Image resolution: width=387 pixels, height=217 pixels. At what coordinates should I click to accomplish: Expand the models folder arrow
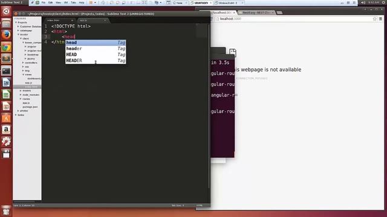21,91
